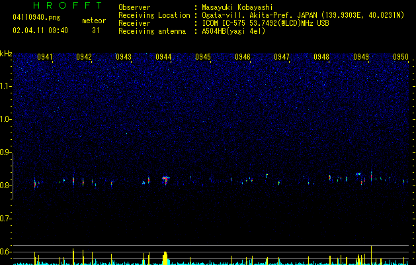Click the 0945 time marker

point(203,57)
